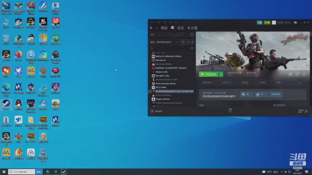Click thumbs-up 是 recommend button
Screen dimensions: 312x175
[x=246, y=94]
